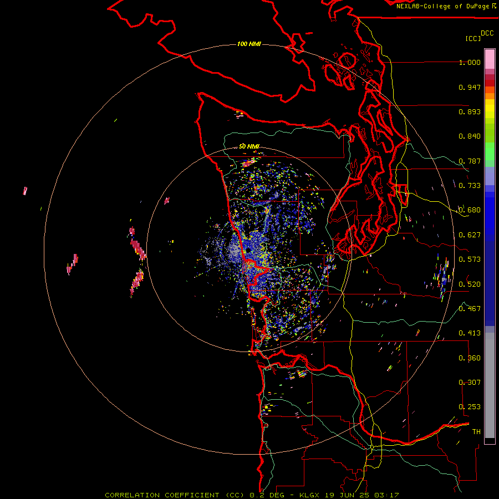Click the 50 NMI range ring label

(249, 146)
